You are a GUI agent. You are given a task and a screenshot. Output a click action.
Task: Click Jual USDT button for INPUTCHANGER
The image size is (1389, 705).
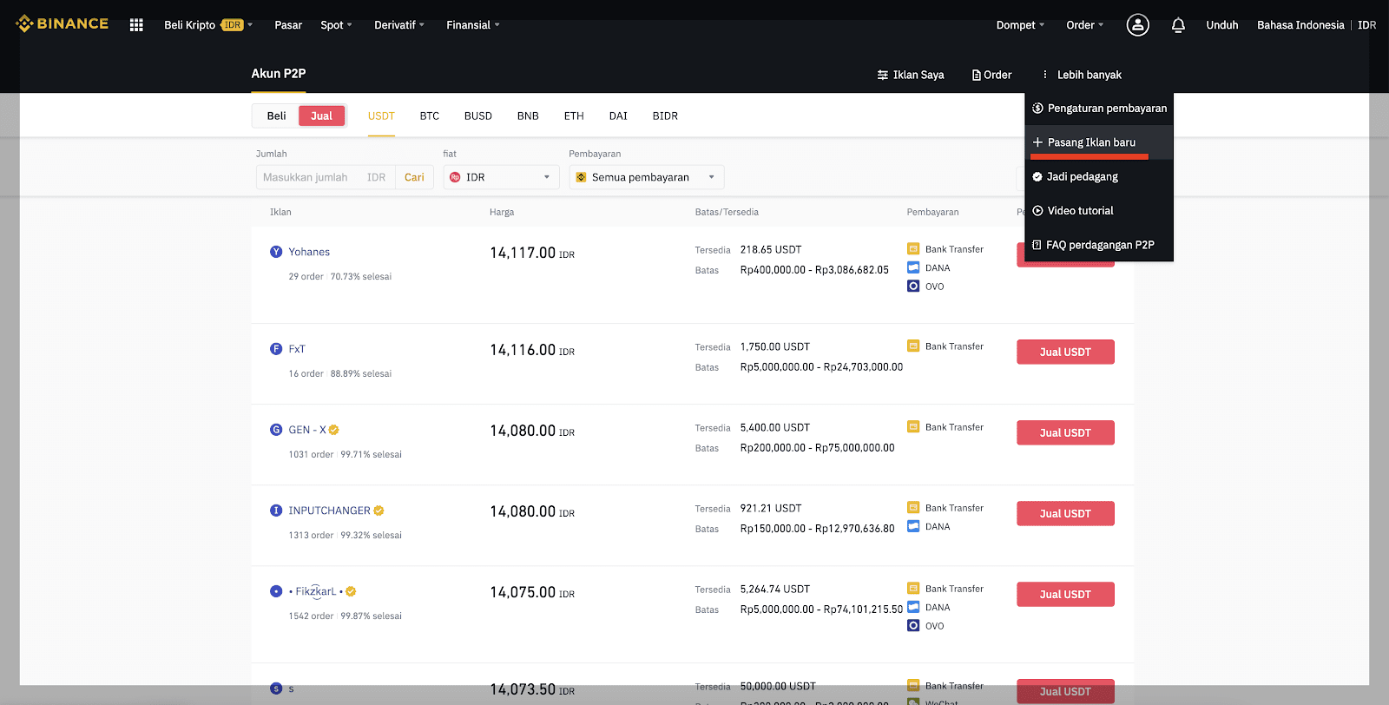point(1065,513)
